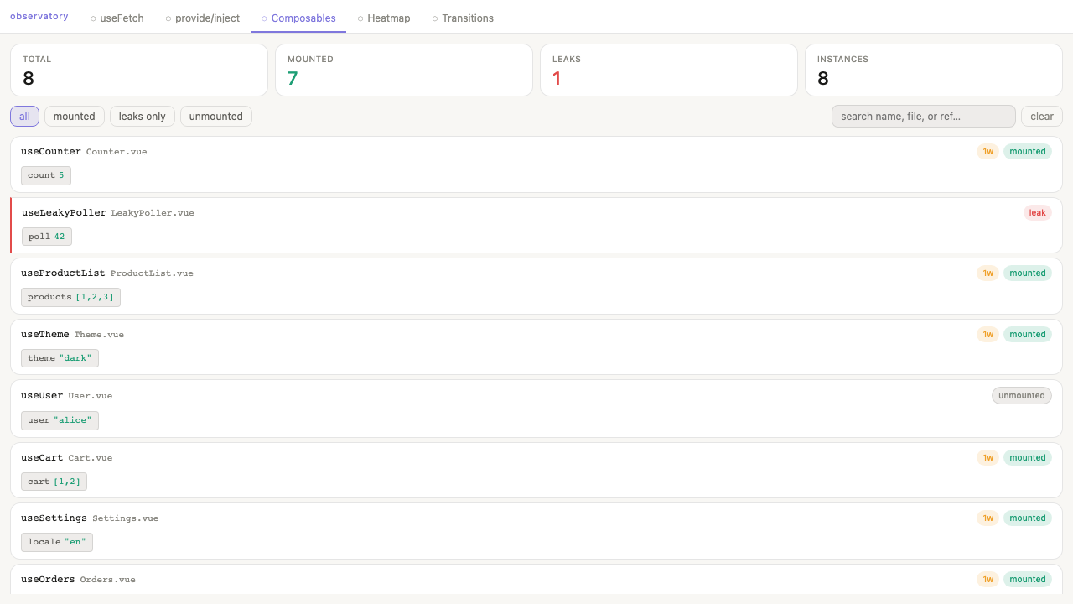
Task: Click the clear button
Action: (x=1041, y=116)
